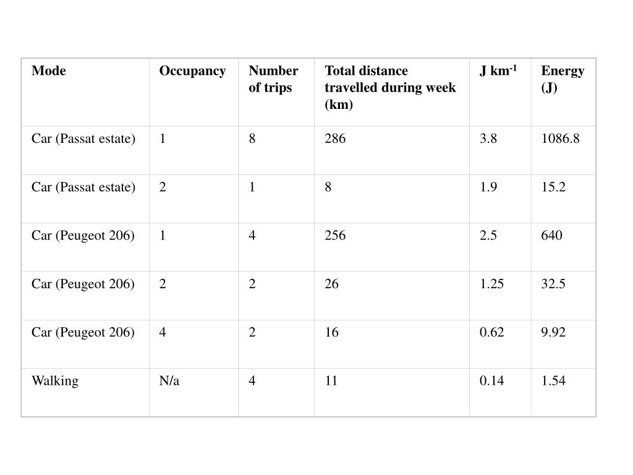Select the Total distance travelled header cell

click(390, 88)
